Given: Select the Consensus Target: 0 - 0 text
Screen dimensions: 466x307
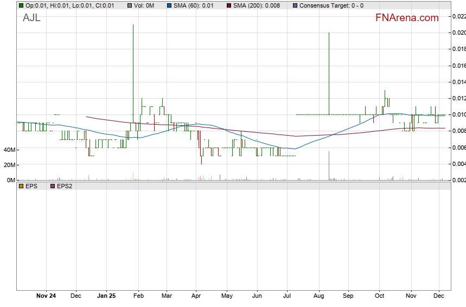Looking at the screenshot, I should click(331, 5).
